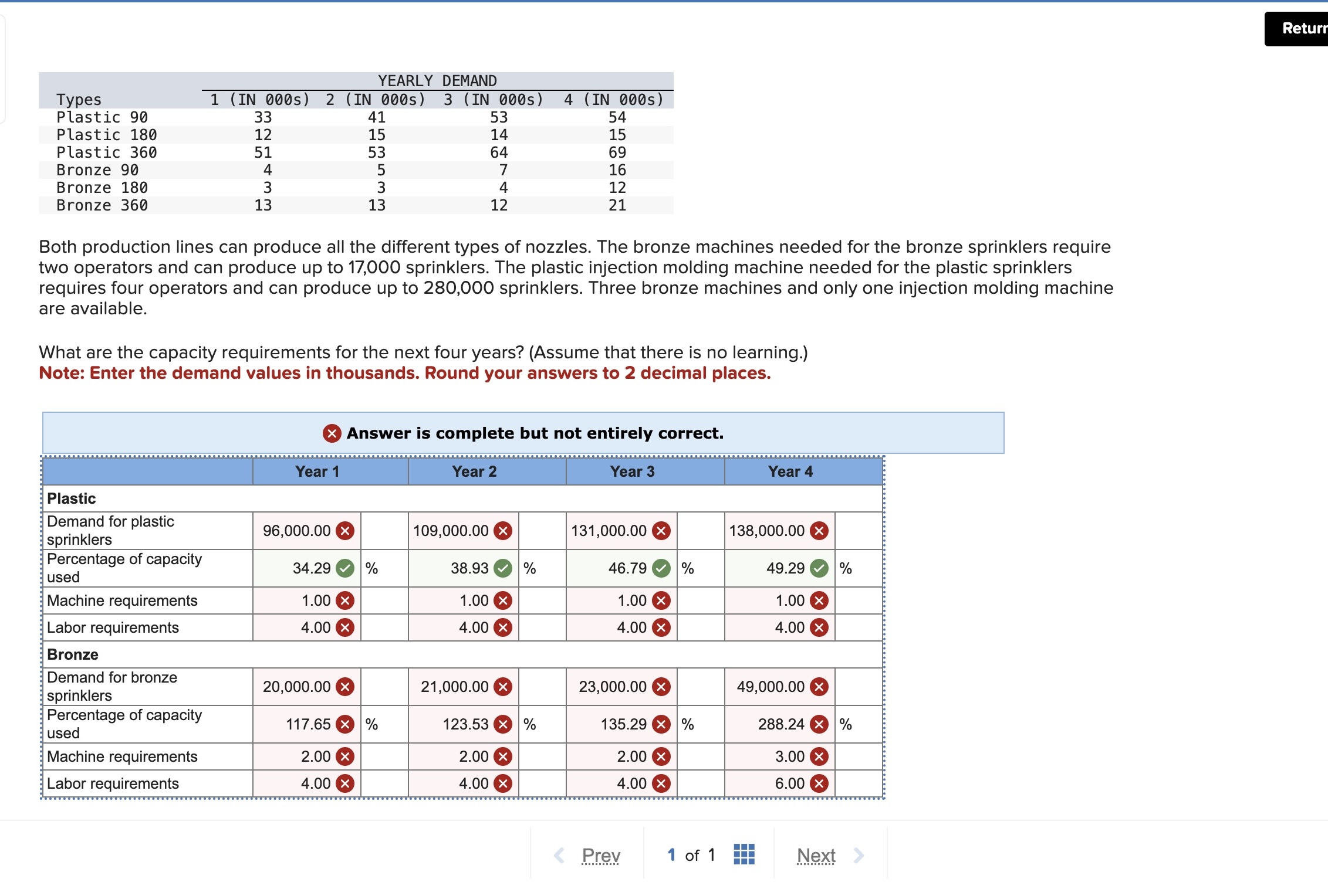
Task: Click the chevron arrow left of Prev
Action: pos(558,855)
